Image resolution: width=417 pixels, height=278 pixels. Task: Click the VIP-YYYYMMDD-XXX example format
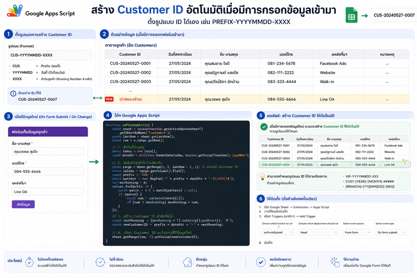point(362,176)
